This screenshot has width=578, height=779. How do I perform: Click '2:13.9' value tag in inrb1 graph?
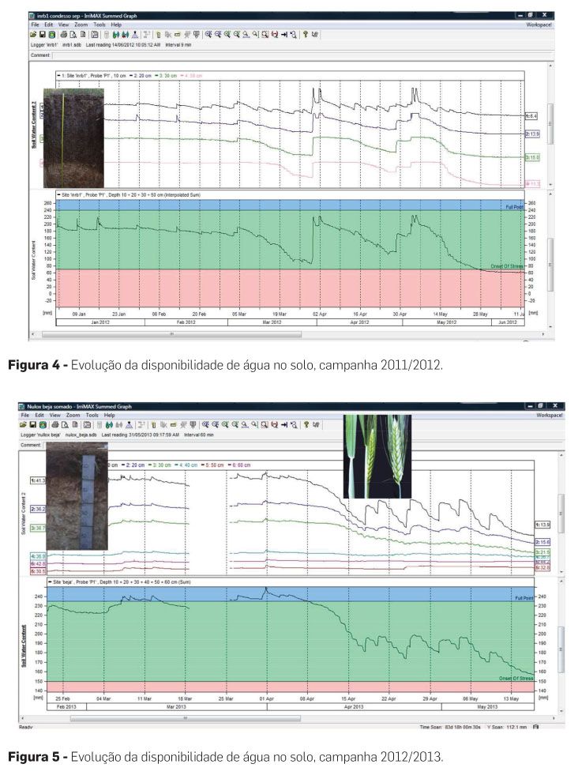(x=532, y=134)
